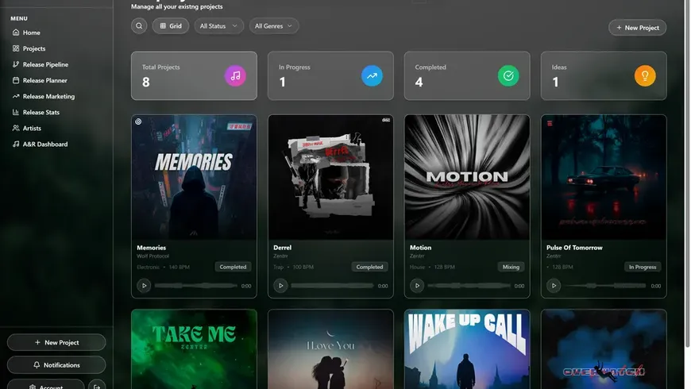Seek in the Derrel track progress bar
Image resolution: width=691 pixels, height=389 pixels.
tap(332, 286)
